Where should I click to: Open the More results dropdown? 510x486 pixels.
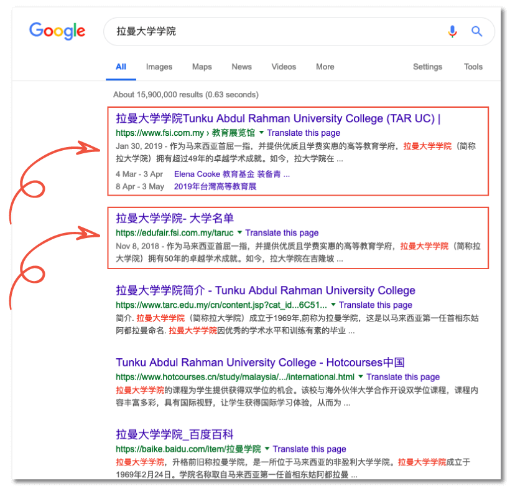(x=325, y=67)
